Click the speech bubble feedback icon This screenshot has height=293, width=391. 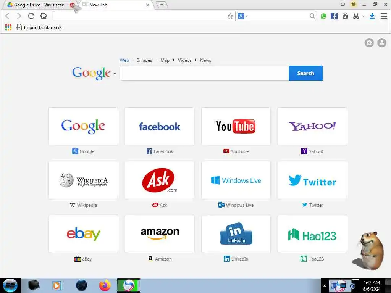(x=343, y=4)
